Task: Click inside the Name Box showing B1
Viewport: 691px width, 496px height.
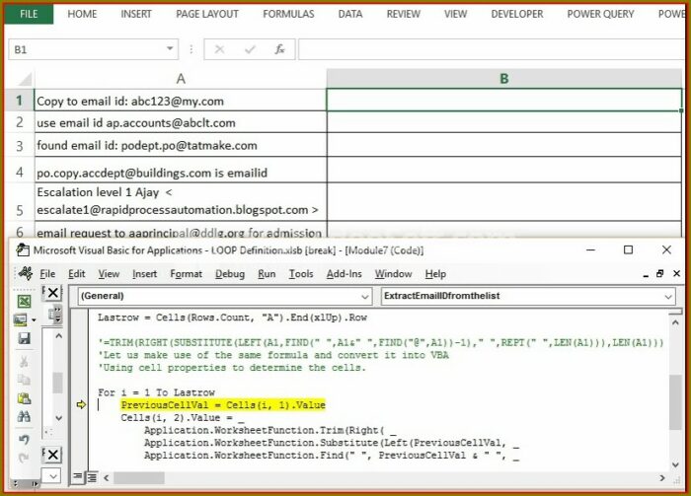Action: [86, 49]
